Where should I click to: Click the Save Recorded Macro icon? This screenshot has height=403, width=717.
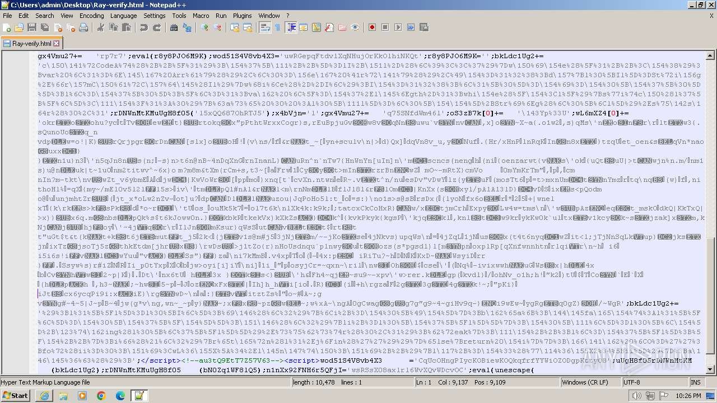click(423, 27)
